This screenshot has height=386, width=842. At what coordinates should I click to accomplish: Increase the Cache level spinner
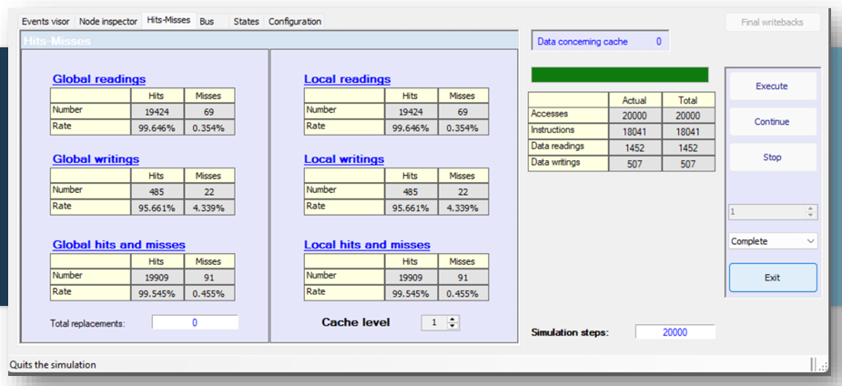pyautogui.click(x=452, y=320)
